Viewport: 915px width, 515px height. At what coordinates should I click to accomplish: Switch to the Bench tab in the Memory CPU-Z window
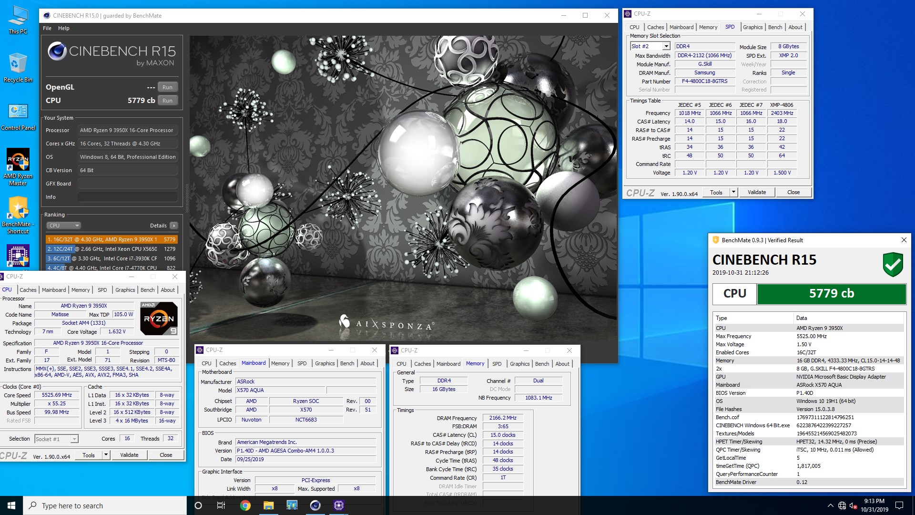542,364
